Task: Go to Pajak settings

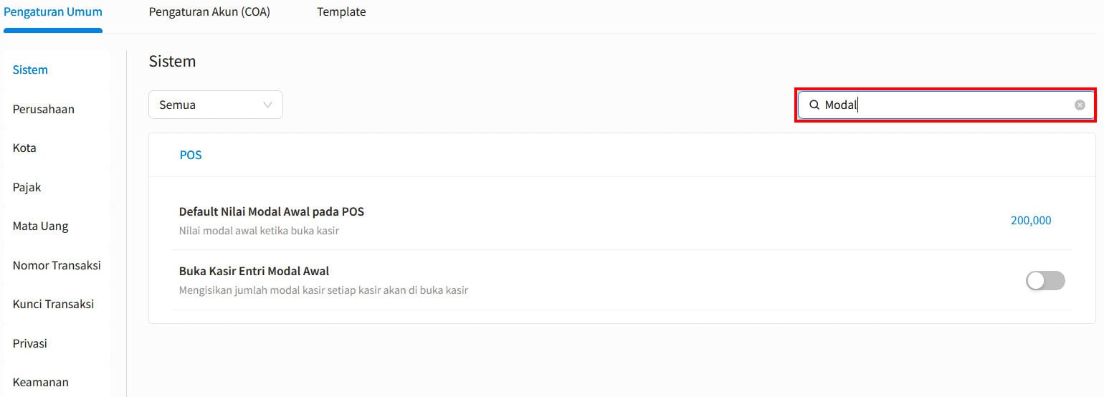Action: [x=27, y=187]
